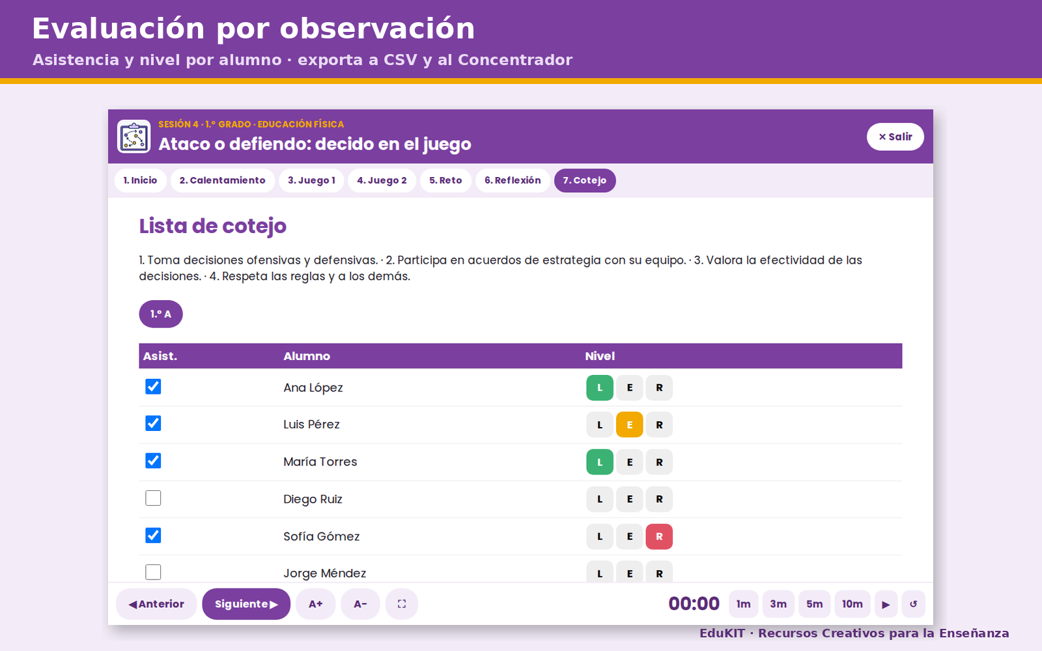Viewport: 1042px width, 651px height.
Task: Select orange E level for Luis Pérez
Action: 630,424
